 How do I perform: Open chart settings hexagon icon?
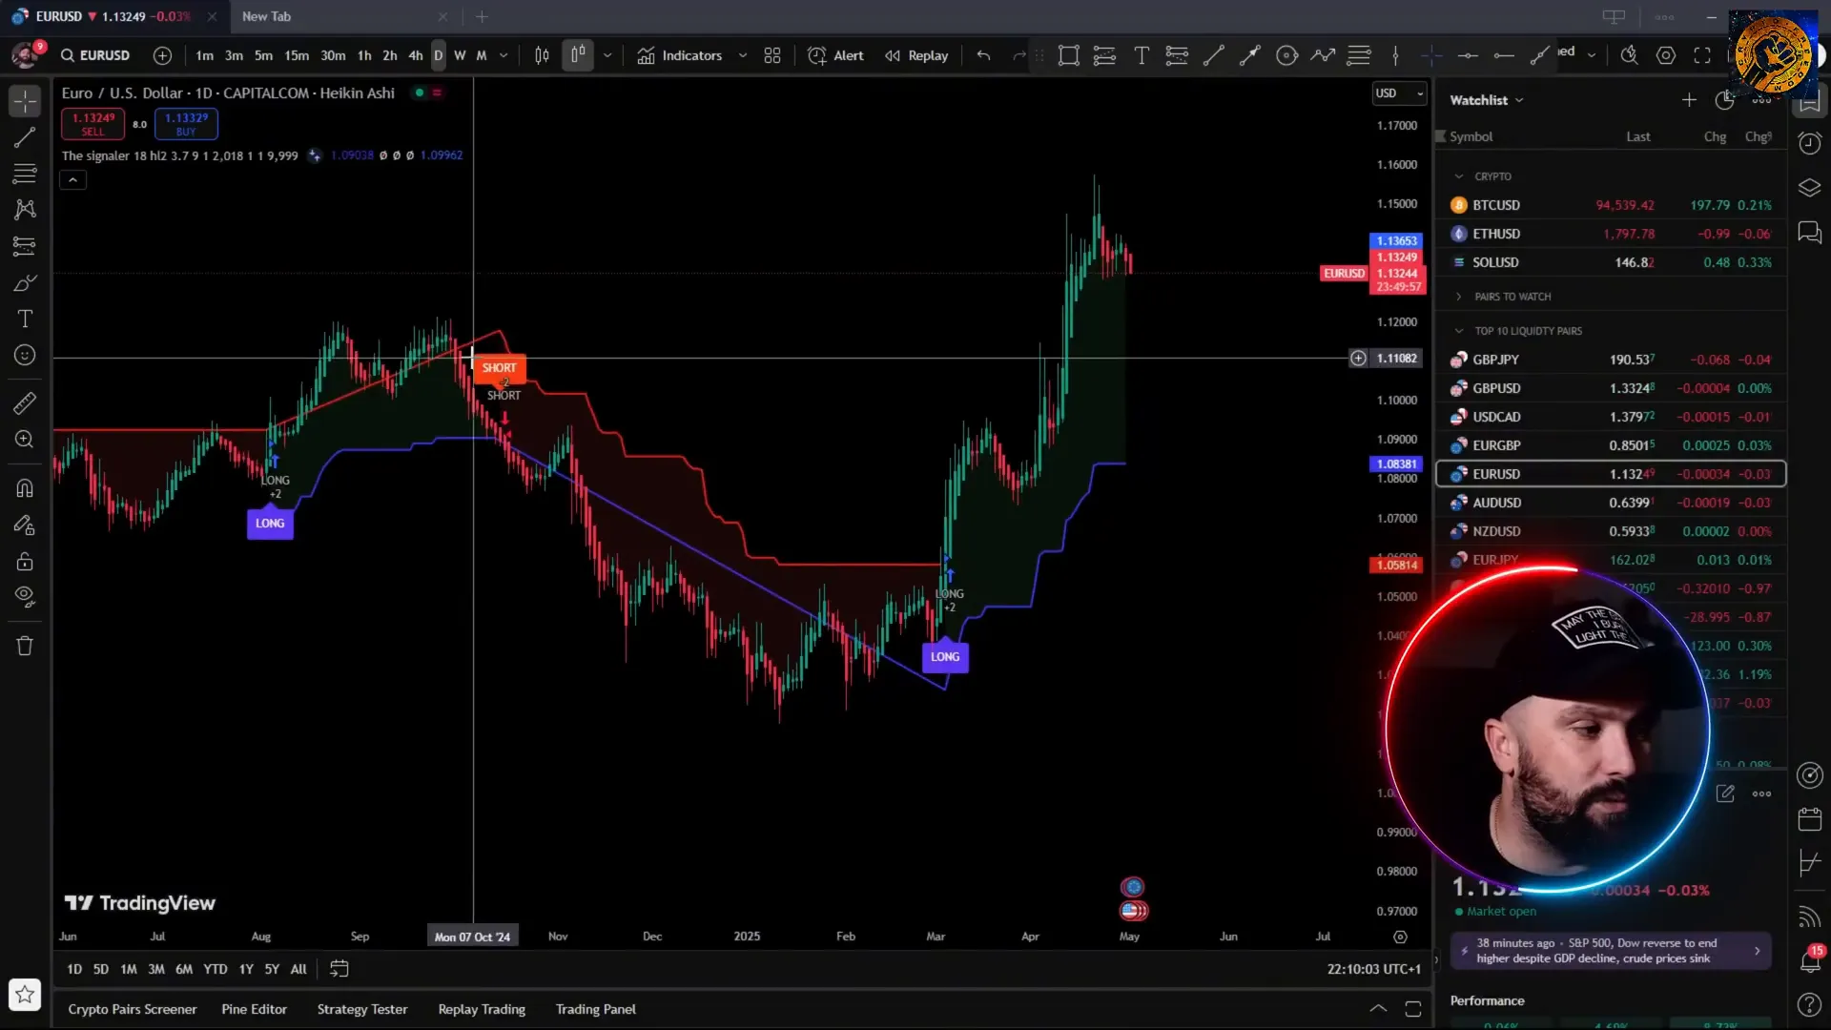coord(1666,55)
